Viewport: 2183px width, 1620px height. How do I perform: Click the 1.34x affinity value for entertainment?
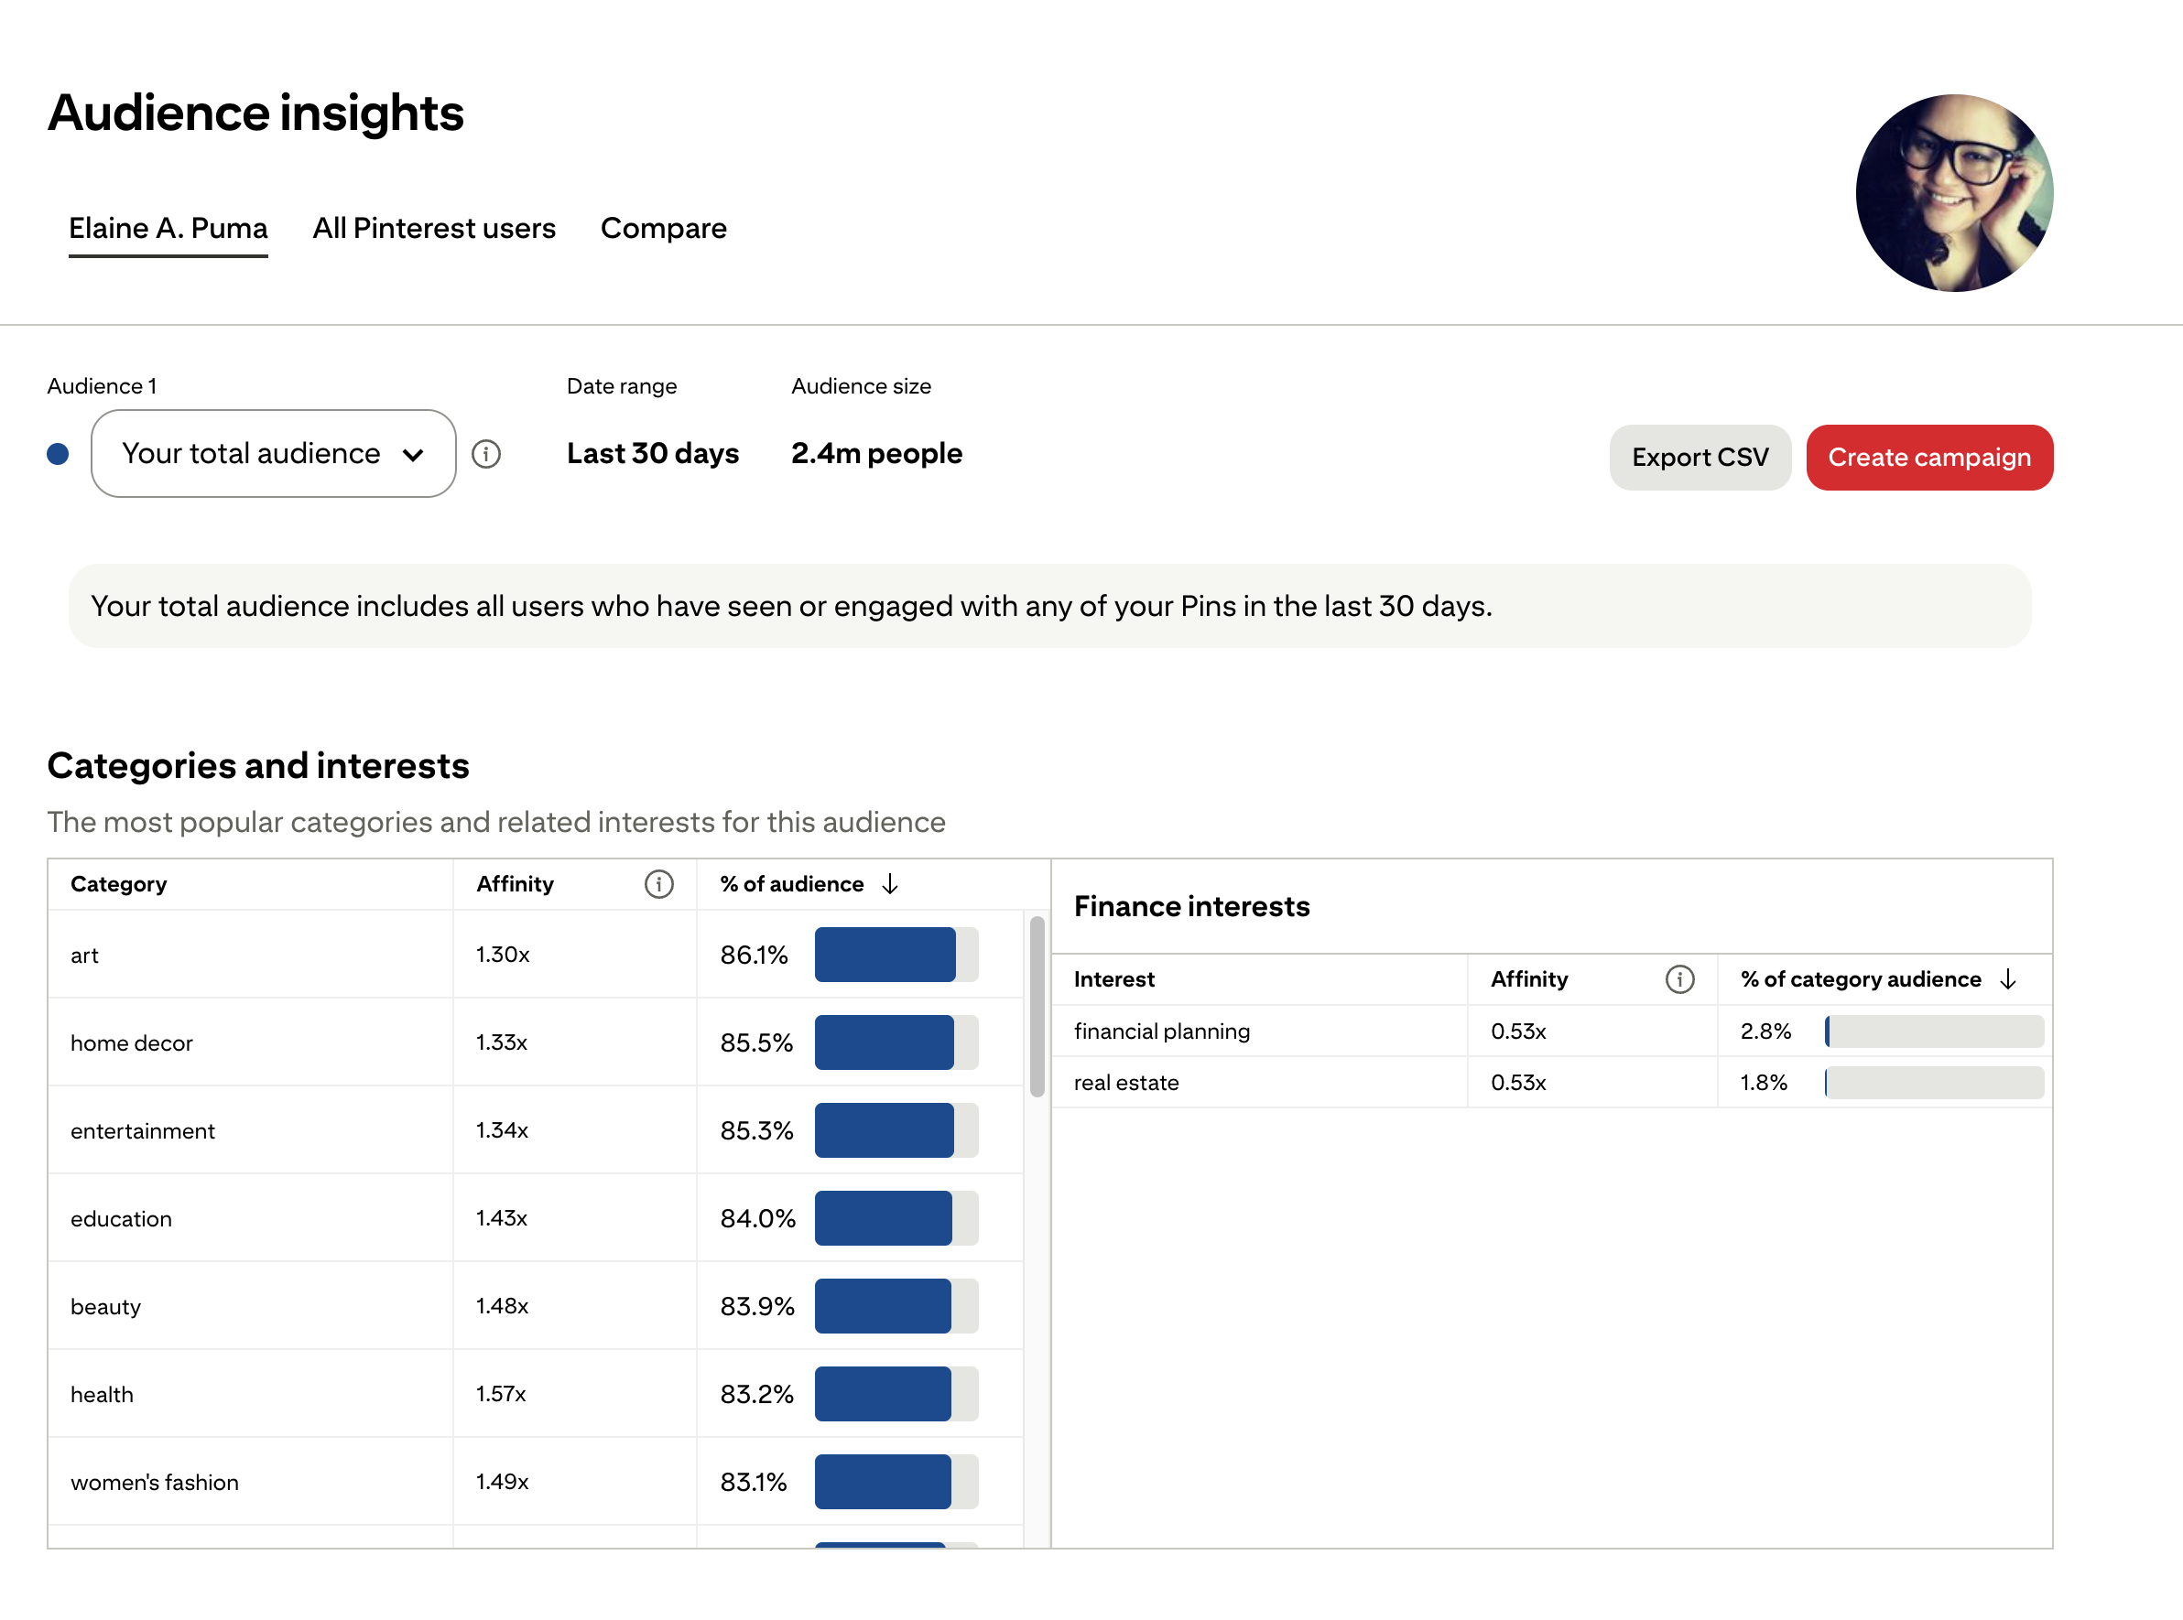tap(503, 1130)
